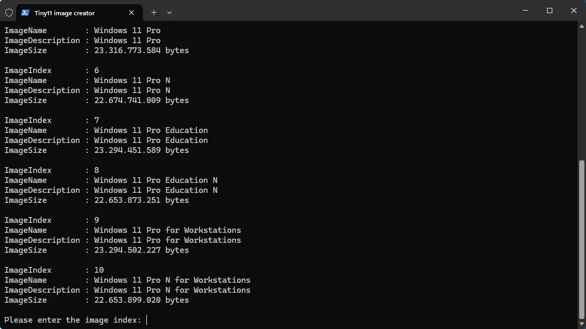Click ImageName Windows 11 Pro Education N
This screenshot has width=586, height=329.
tap(155, 180)
